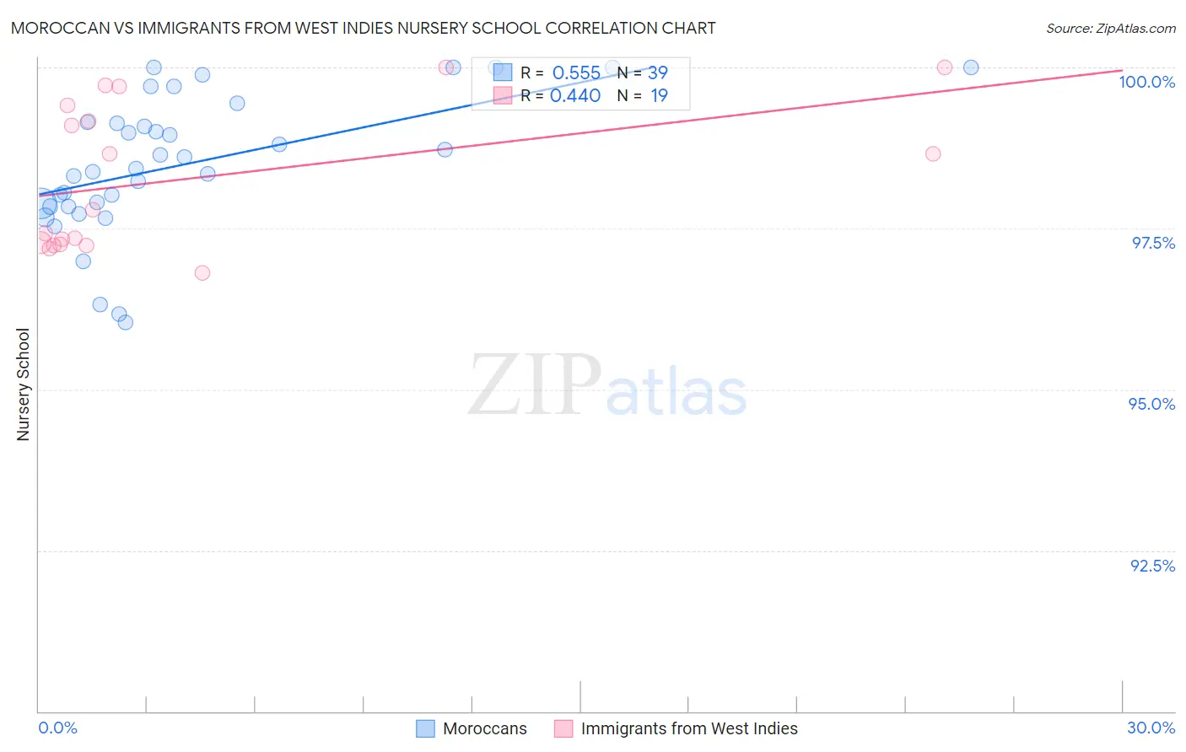
Task: Select the Moroccans legend label
Action: tap(485, 728)
